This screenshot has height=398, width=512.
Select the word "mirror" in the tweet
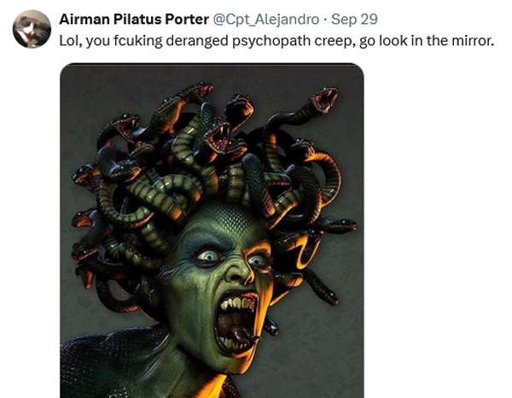tap(473, 41)
